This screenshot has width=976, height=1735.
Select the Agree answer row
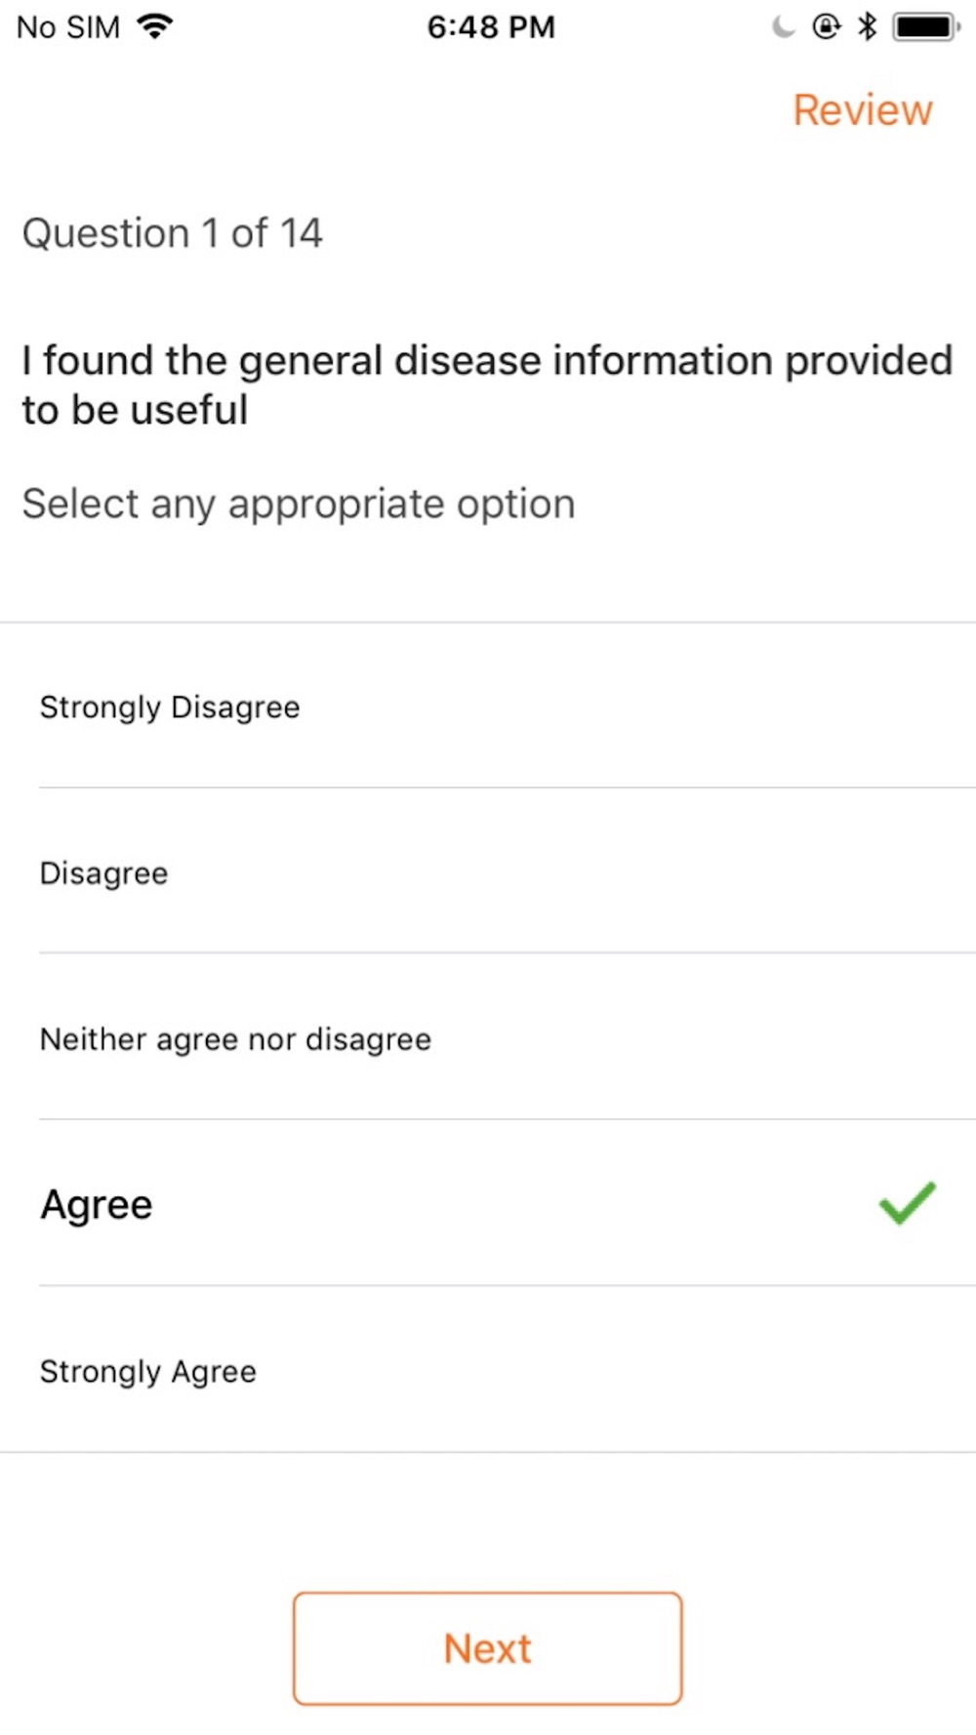[488, 1203]
